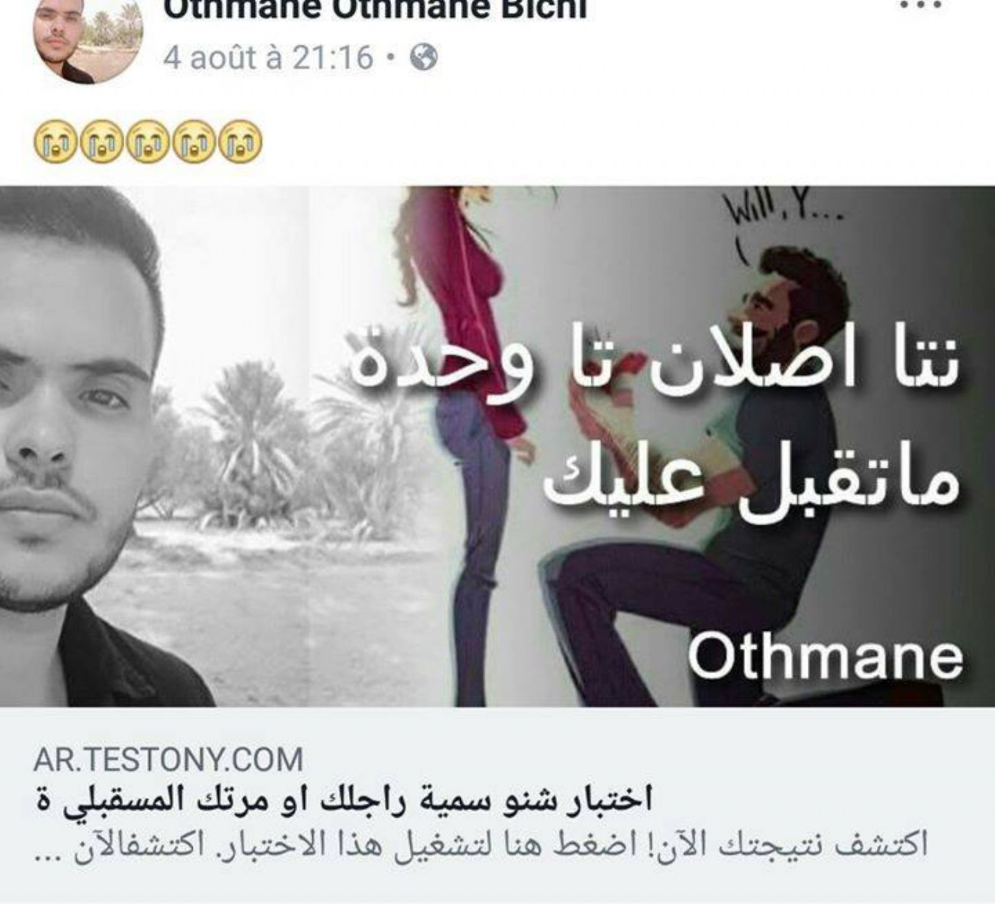Open Othmane Othmane Bichi's profile name link
Image resolution: width=995 pixels, height=904 pixels.
[375, 9]
